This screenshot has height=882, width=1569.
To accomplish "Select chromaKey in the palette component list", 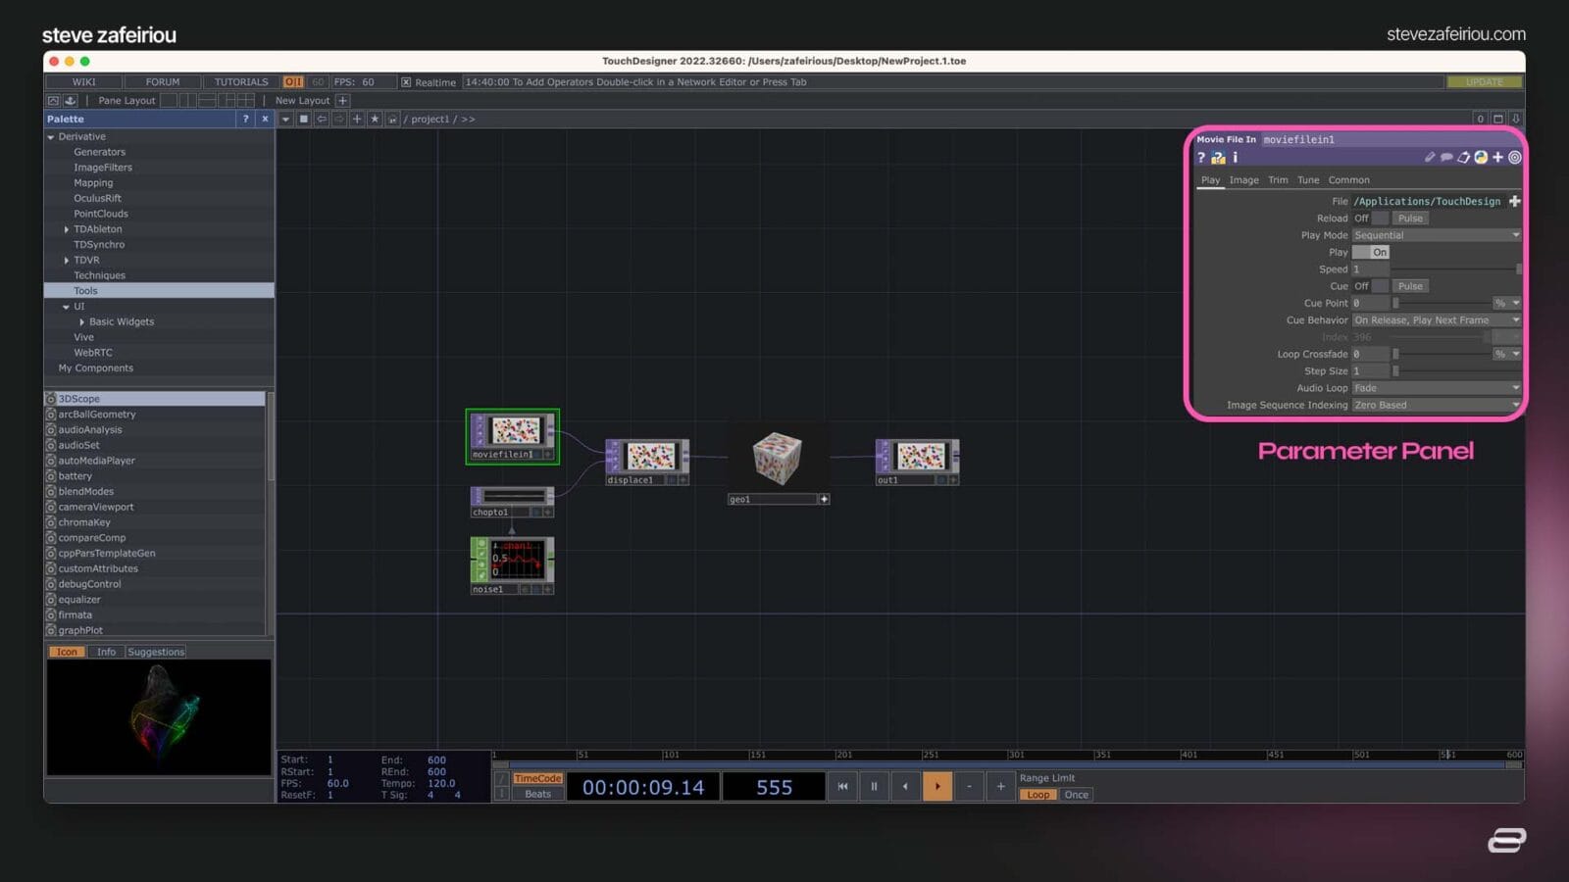I will [x=83, y=522].
